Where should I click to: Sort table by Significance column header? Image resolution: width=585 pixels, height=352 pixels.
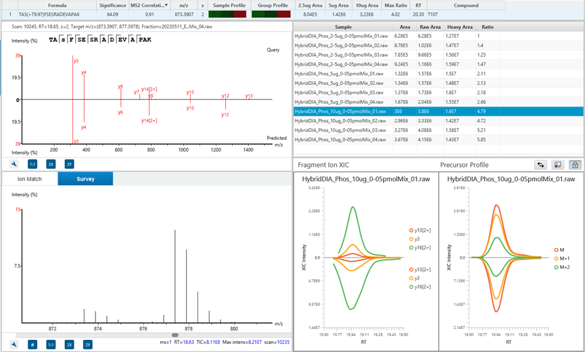[x=113, y=5]
